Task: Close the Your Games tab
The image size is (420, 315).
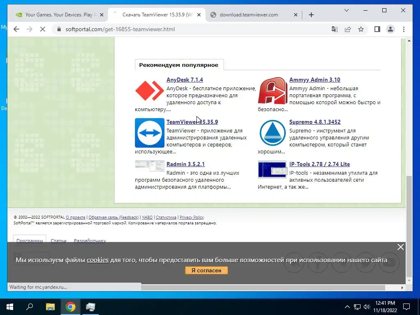Action: (x=102, y=15)
